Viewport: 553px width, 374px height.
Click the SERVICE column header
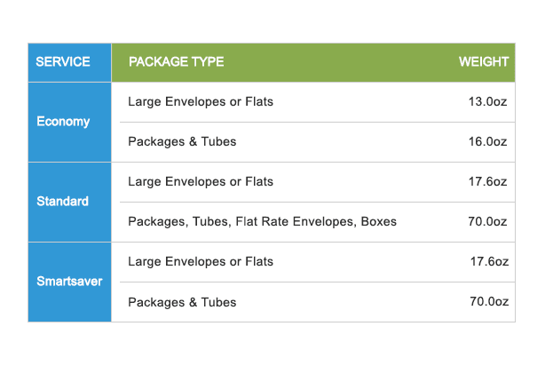point(63,62)
